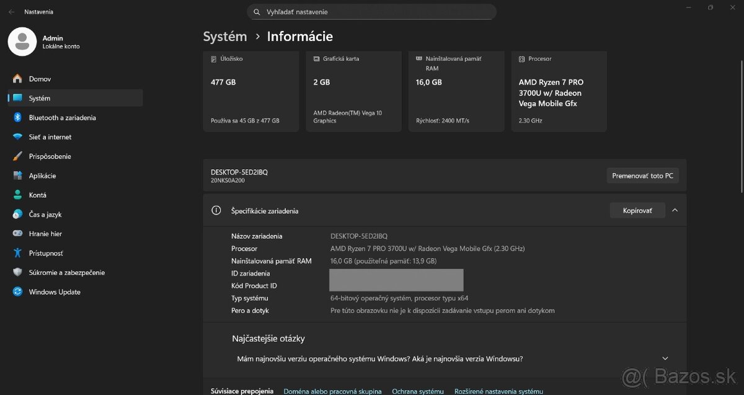Navigate back using Systém breadcrumb
Viewport: 744px width, 395px height.
(x=224, y=36)
